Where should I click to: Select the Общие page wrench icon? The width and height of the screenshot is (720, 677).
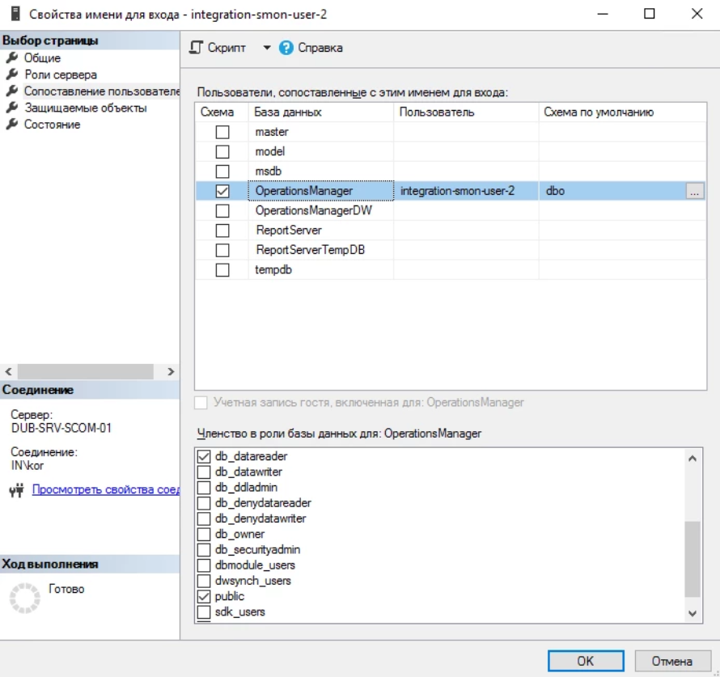11,58
